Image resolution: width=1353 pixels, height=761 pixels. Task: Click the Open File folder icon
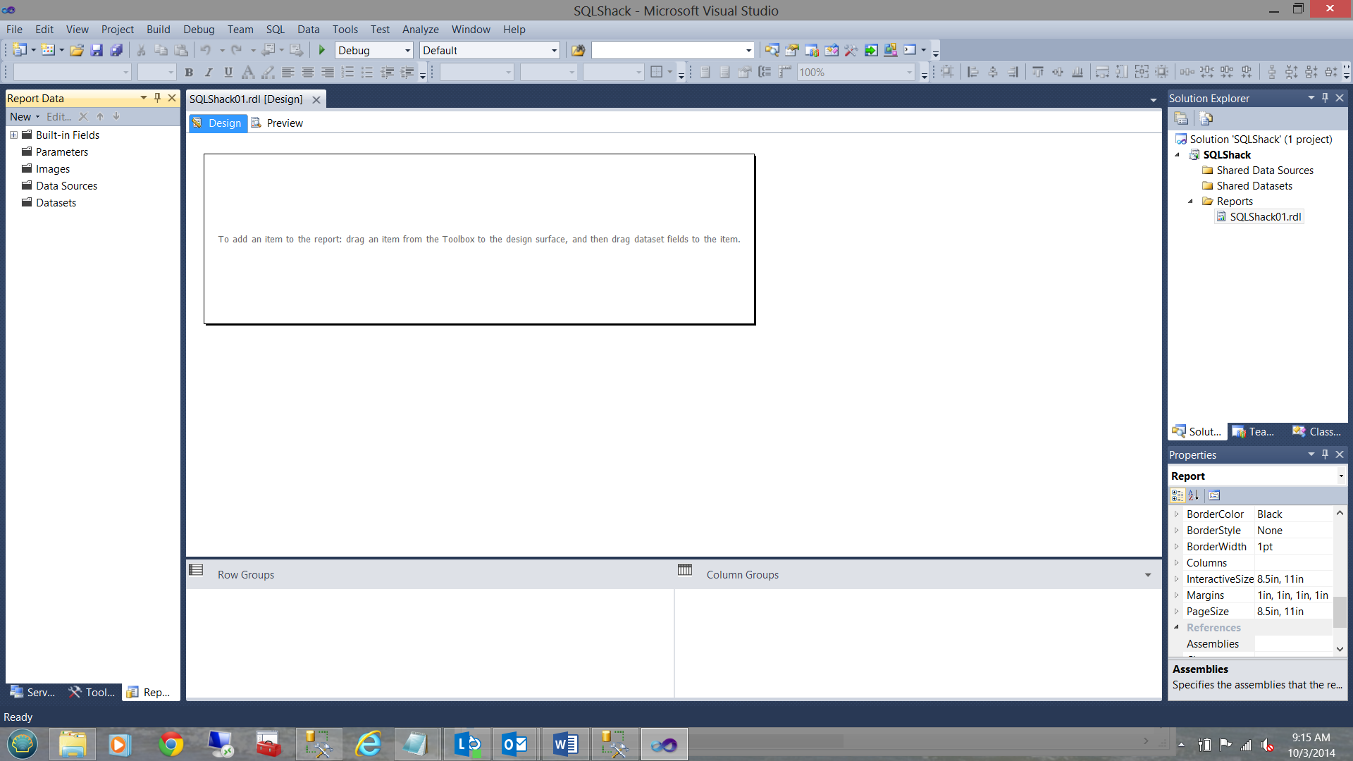77,50
